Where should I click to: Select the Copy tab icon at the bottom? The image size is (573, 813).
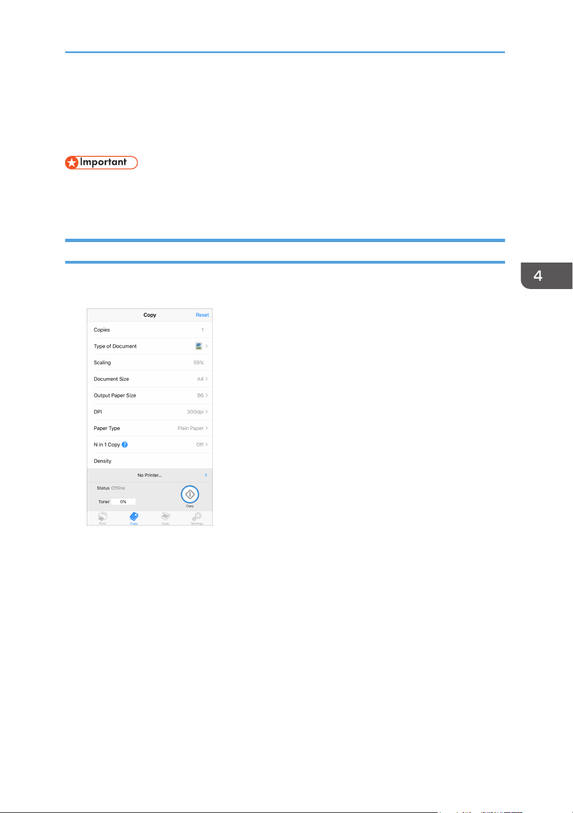(x=134, y=518)
